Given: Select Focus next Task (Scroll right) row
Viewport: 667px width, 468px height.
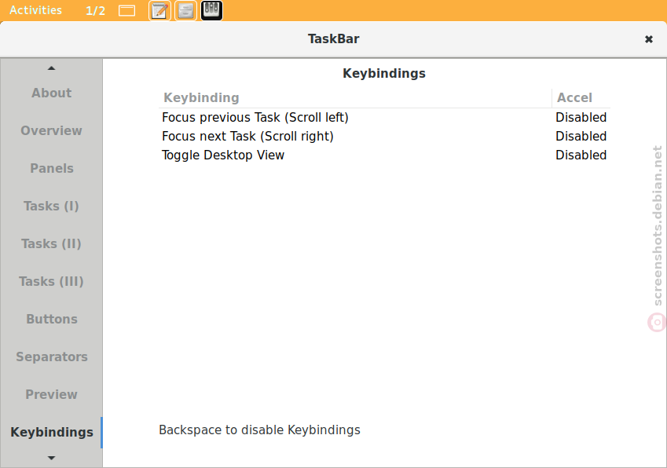Looking at the screenshot, I should [x=384, y=137].
